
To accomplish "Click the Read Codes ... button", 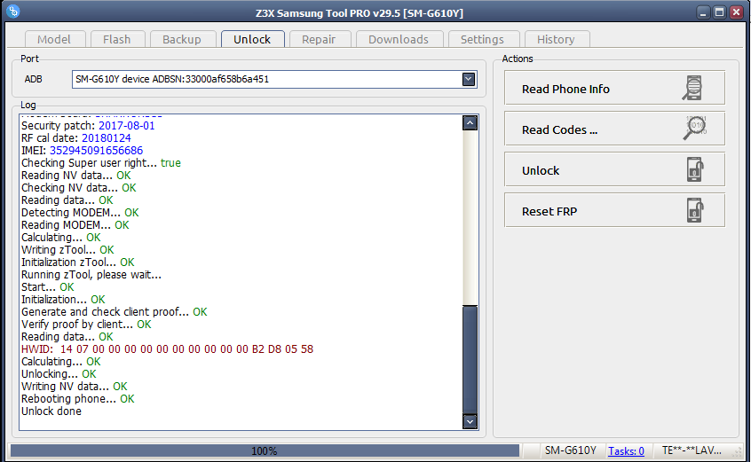I will 614,129.
